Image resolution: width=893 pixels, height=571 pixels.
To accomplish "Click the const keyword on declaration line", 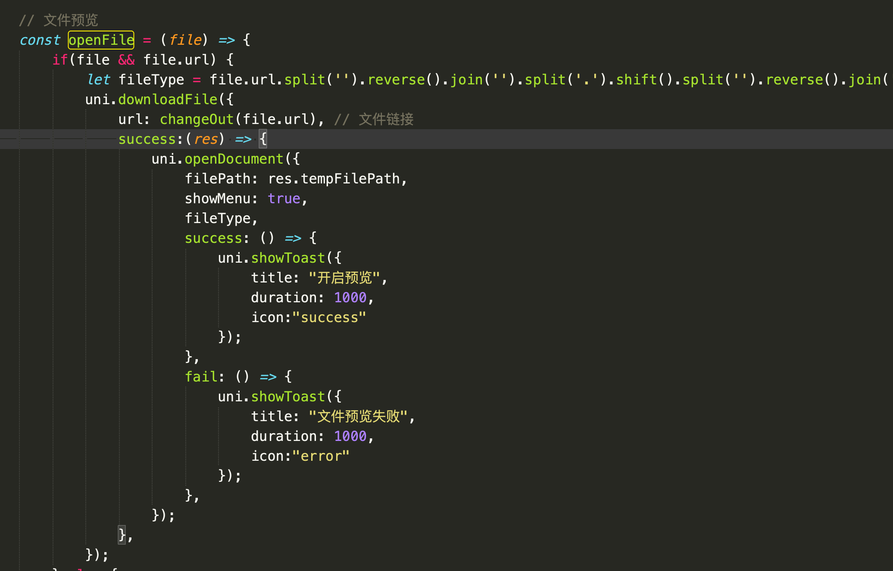I will (x=40, y=40).
